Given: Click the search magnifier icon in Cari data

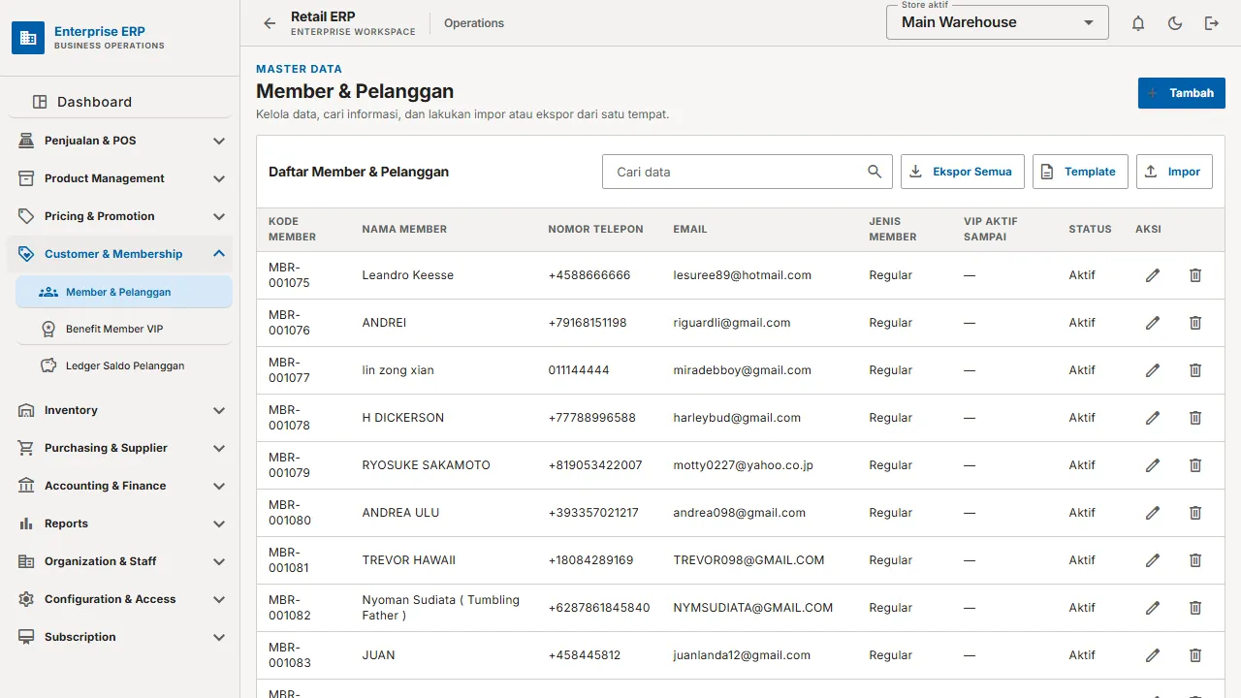Looking at the screenshot, I should pos(875,172).
